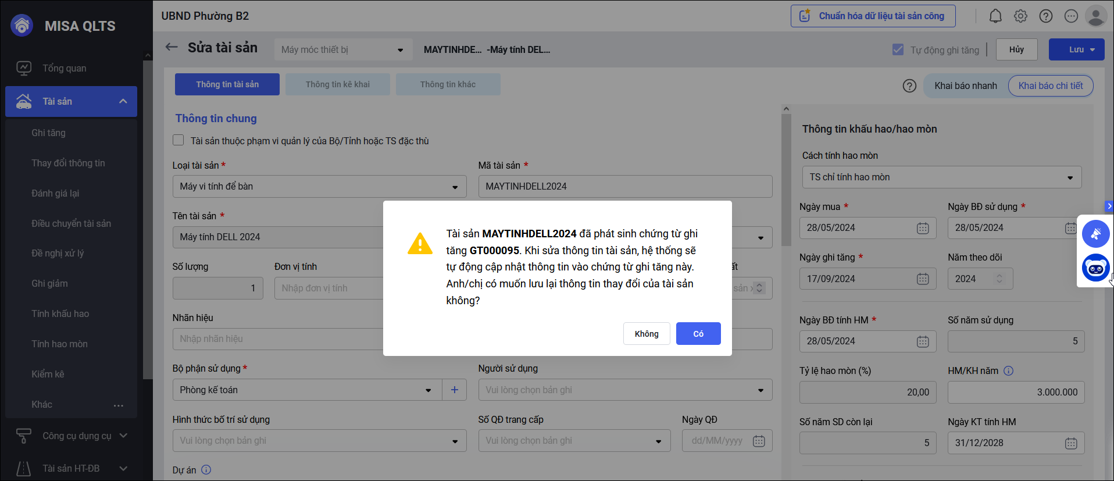
Task: Click the Mã tài sản input field
Action: 624,187
